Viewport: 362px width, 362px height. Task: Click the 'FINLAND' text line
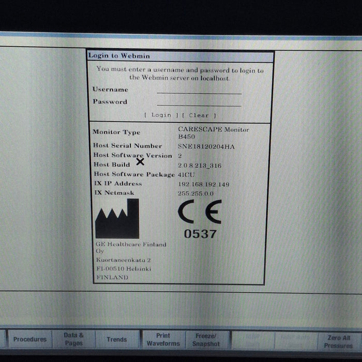pos(112,277)
